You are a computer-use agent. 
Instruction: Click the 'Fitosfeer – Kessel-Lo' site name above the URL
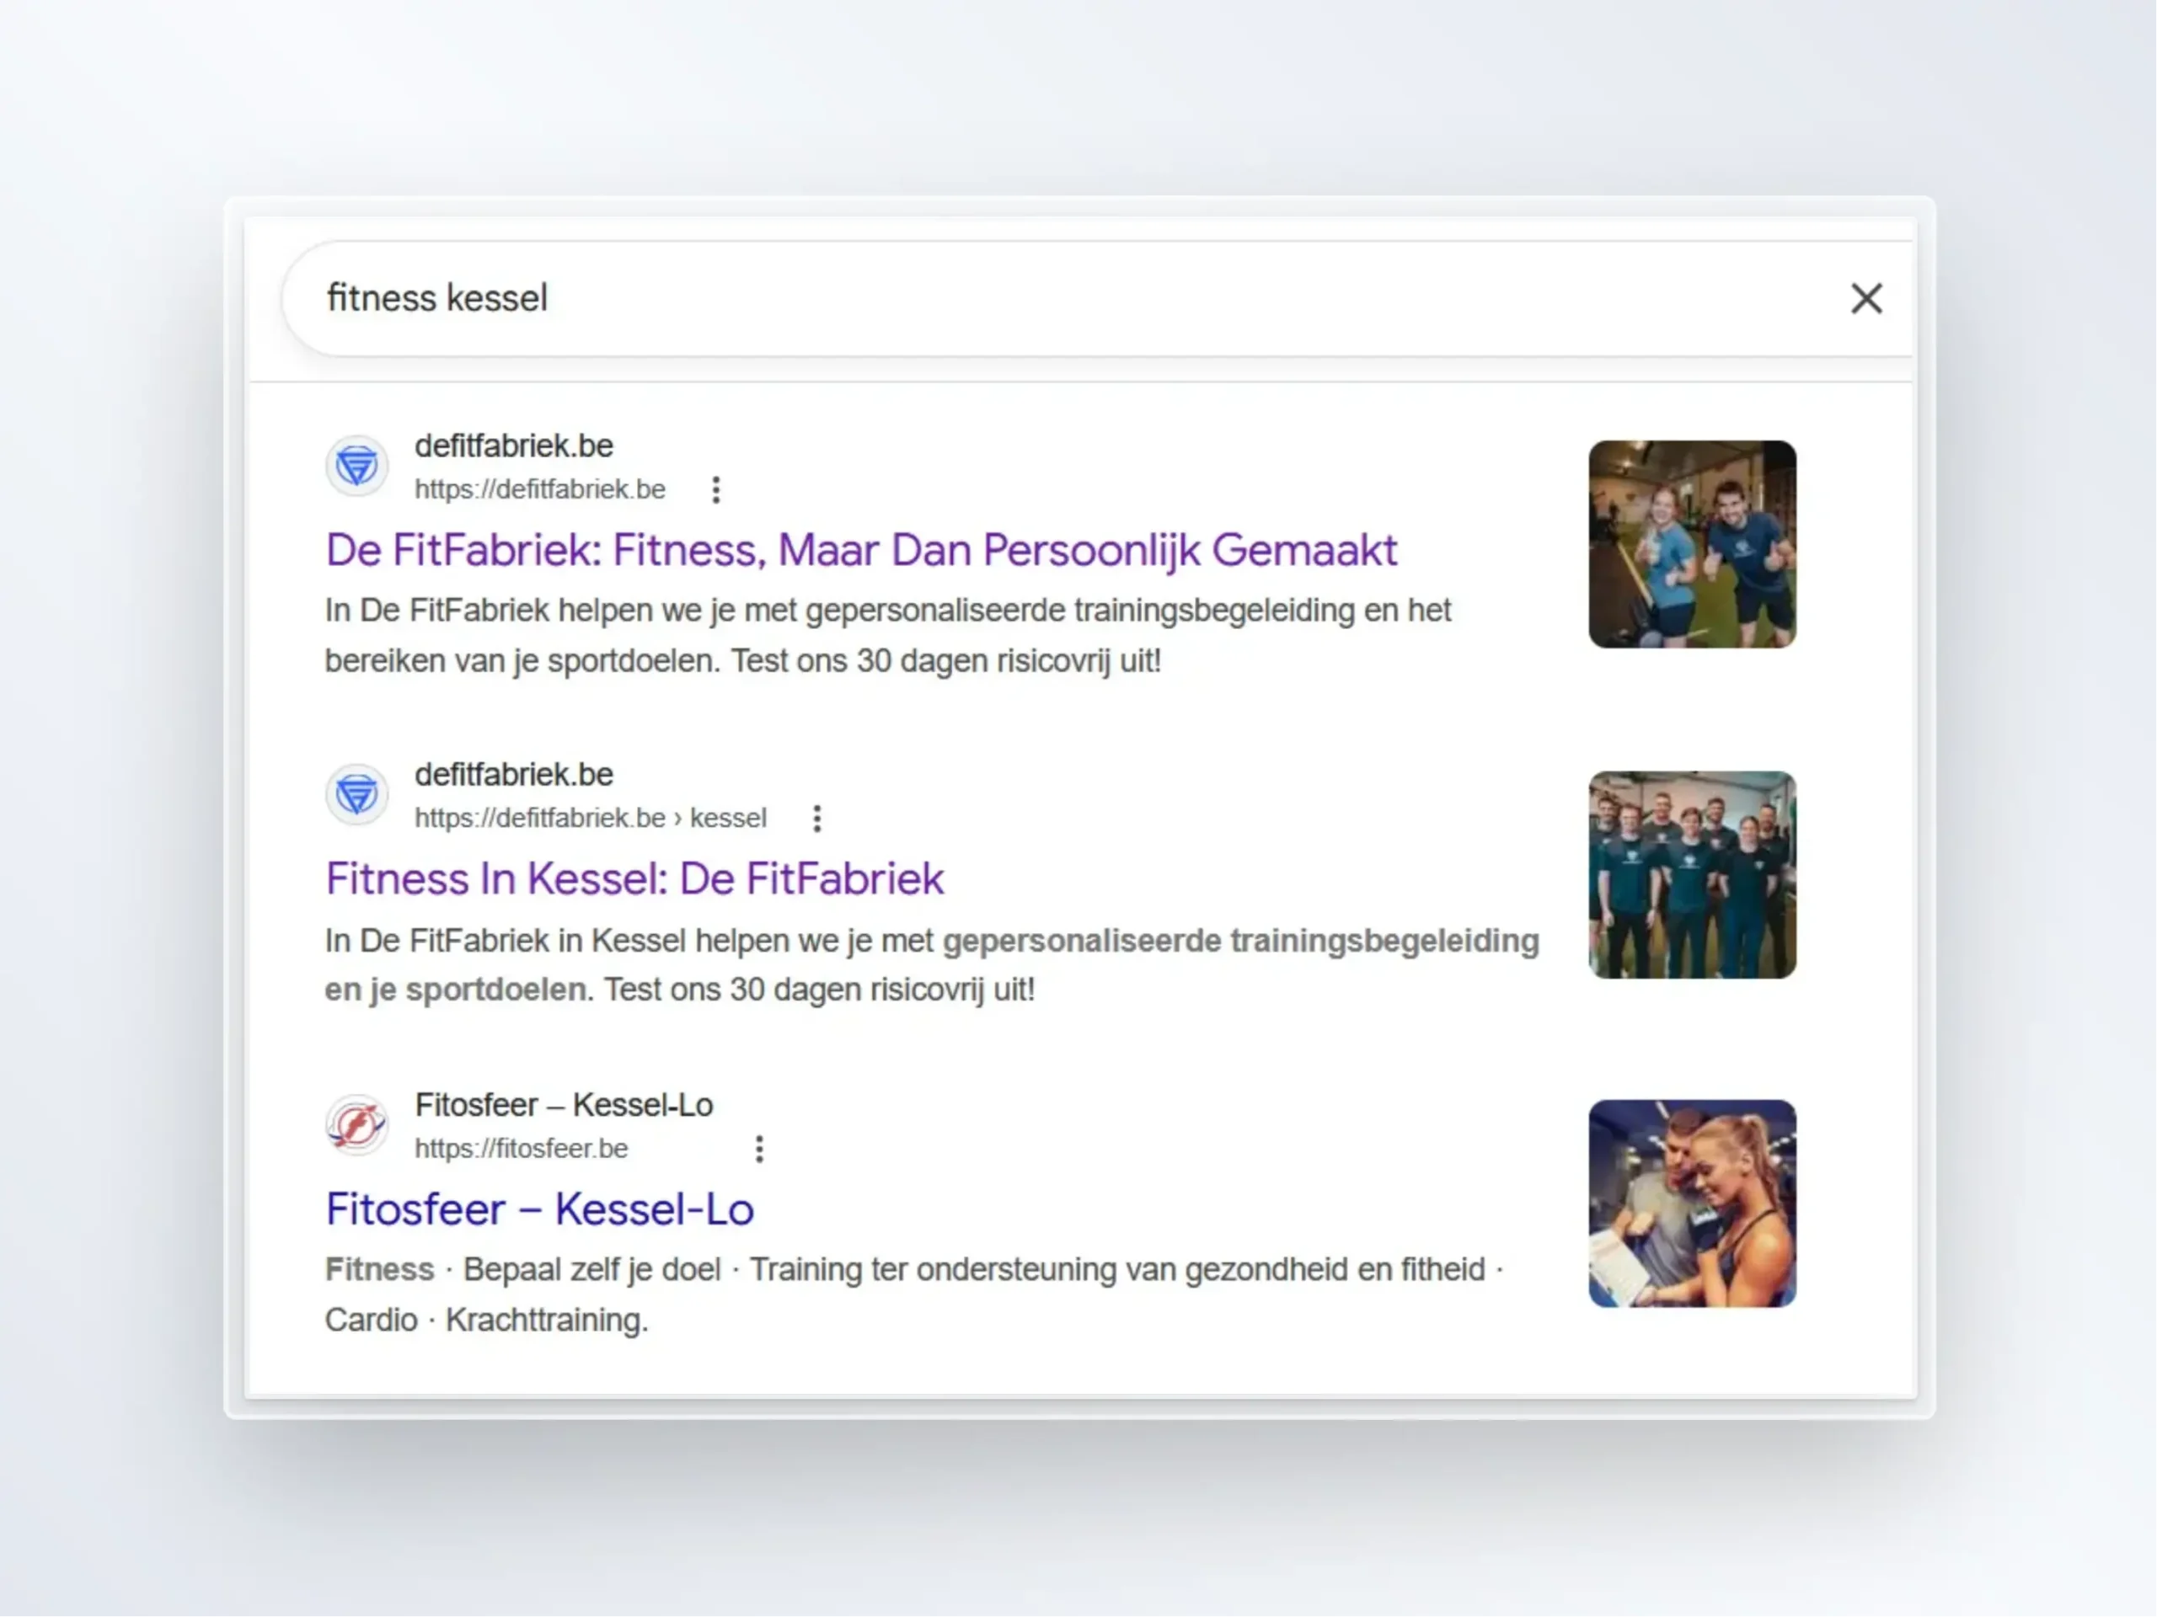(x=564, y=1104)
